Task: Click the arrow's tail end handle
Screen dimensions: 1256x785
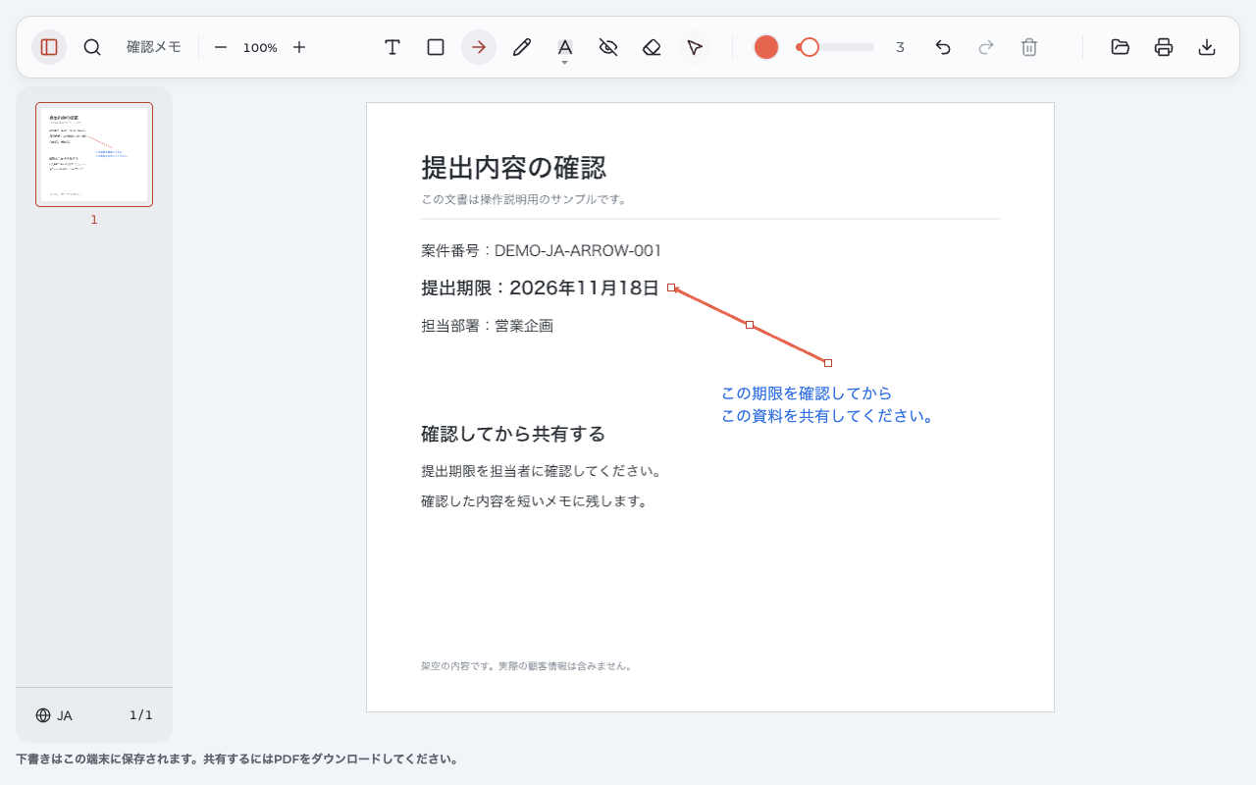Action: coord(828,363)
